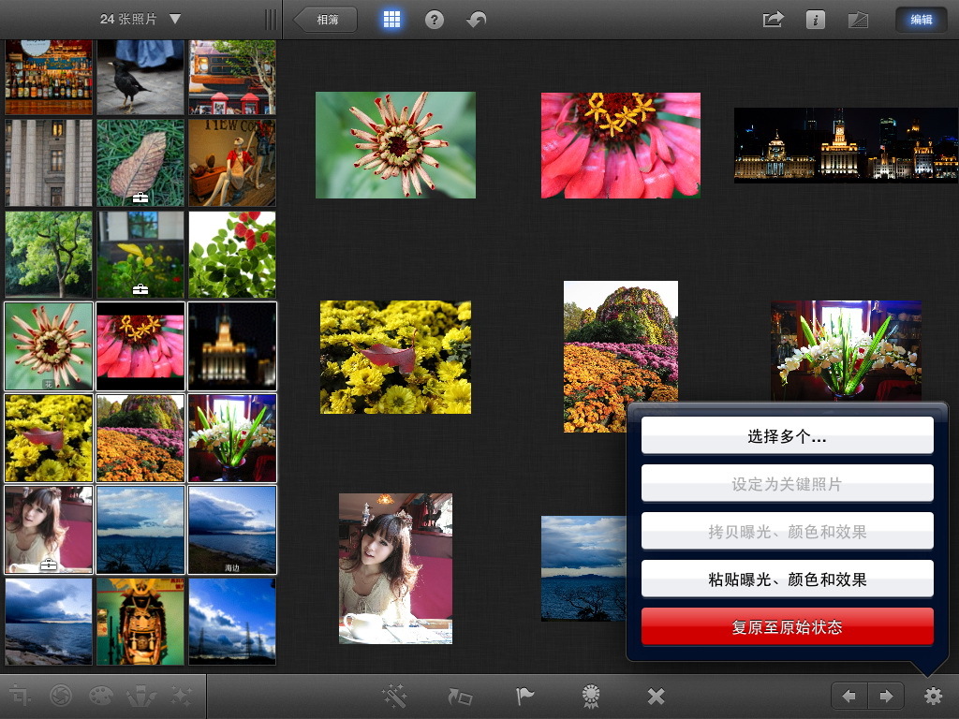
Task: Open Help via the question mark icon
Action: (433, 18)
